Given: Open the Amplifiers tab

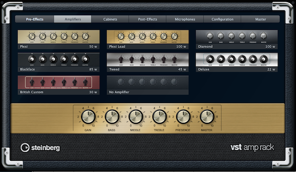Looking at the screenshot, I should point(73,19).
